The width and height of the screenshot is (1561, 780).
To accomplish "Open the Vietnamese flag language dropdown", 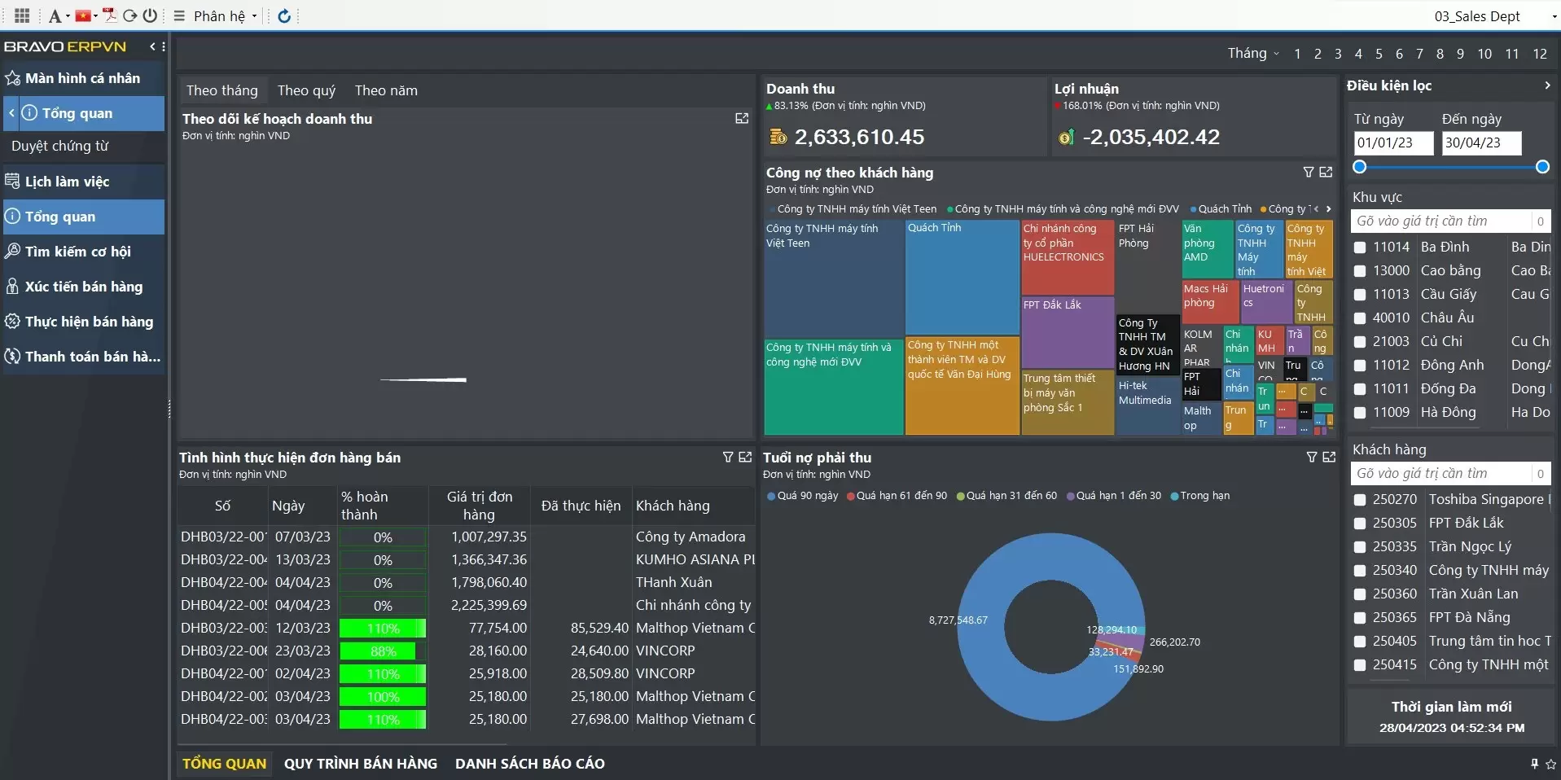I will [86, 15].
